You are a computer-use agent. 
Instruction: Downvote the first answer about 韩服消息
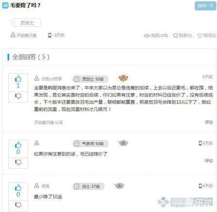point(18,97)
